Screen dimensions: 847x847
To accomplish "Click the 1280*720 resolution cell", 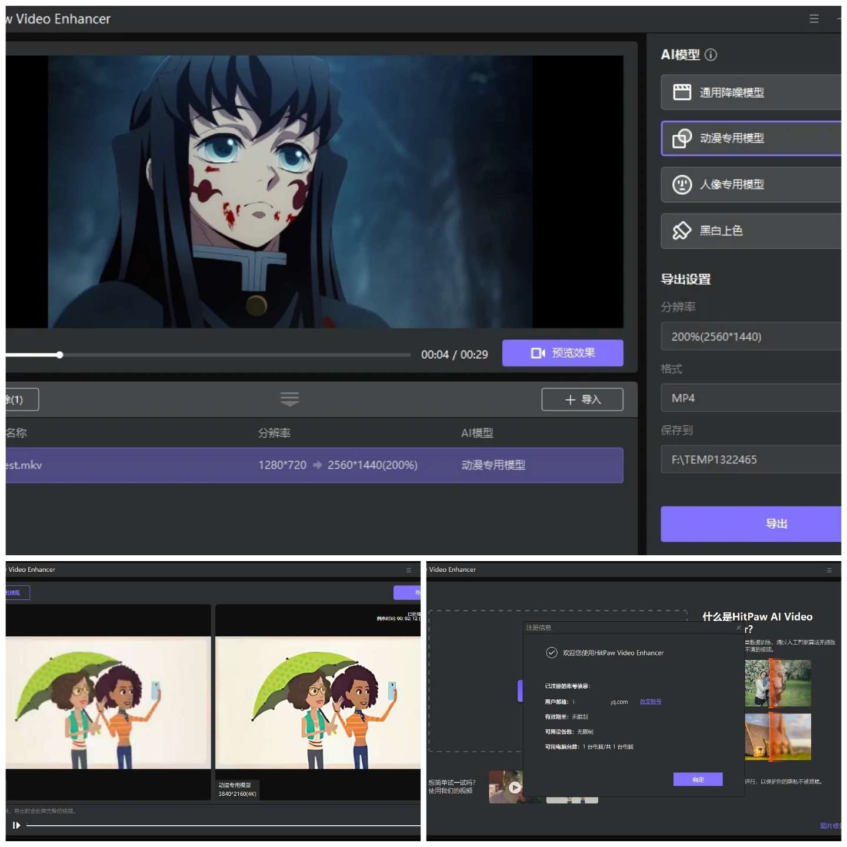I will tap(282, 465).
